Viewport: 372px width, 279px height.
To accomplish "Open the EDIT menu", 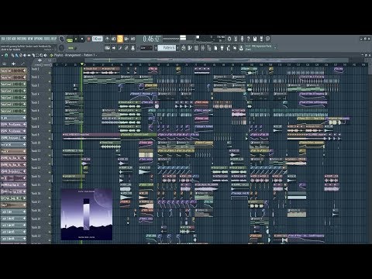I will click(9, 39).
